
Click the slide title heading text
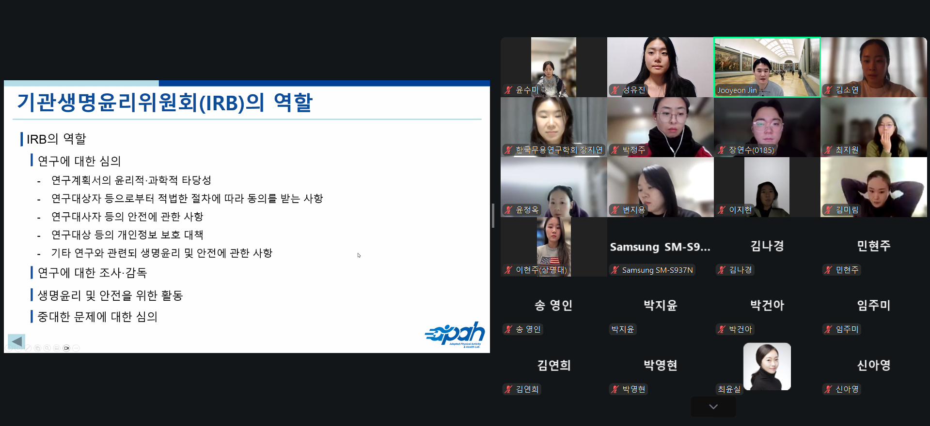[x=165, y=103]
